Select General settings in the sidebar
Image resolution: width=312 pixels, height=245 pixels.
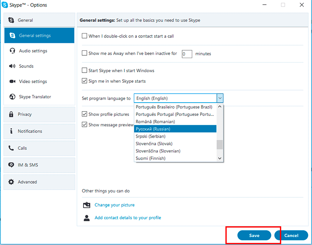click(x=35, y=36)
